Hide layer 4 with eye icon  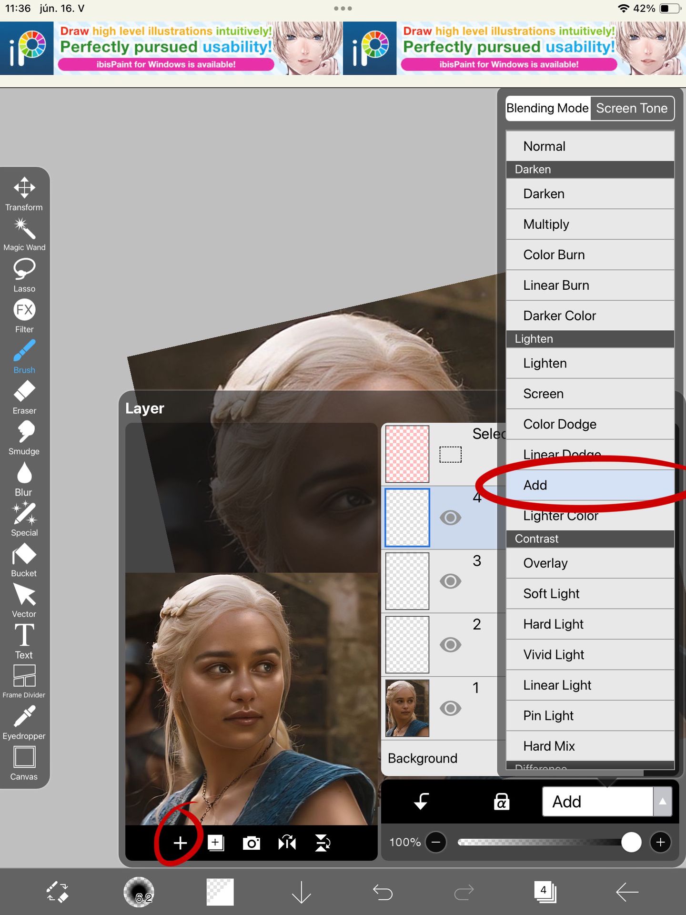450,518
